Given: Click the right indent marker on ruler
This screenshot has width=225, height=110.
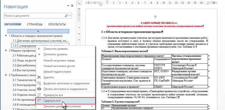Looking at the screenshot, I should (x=208, y=4).
